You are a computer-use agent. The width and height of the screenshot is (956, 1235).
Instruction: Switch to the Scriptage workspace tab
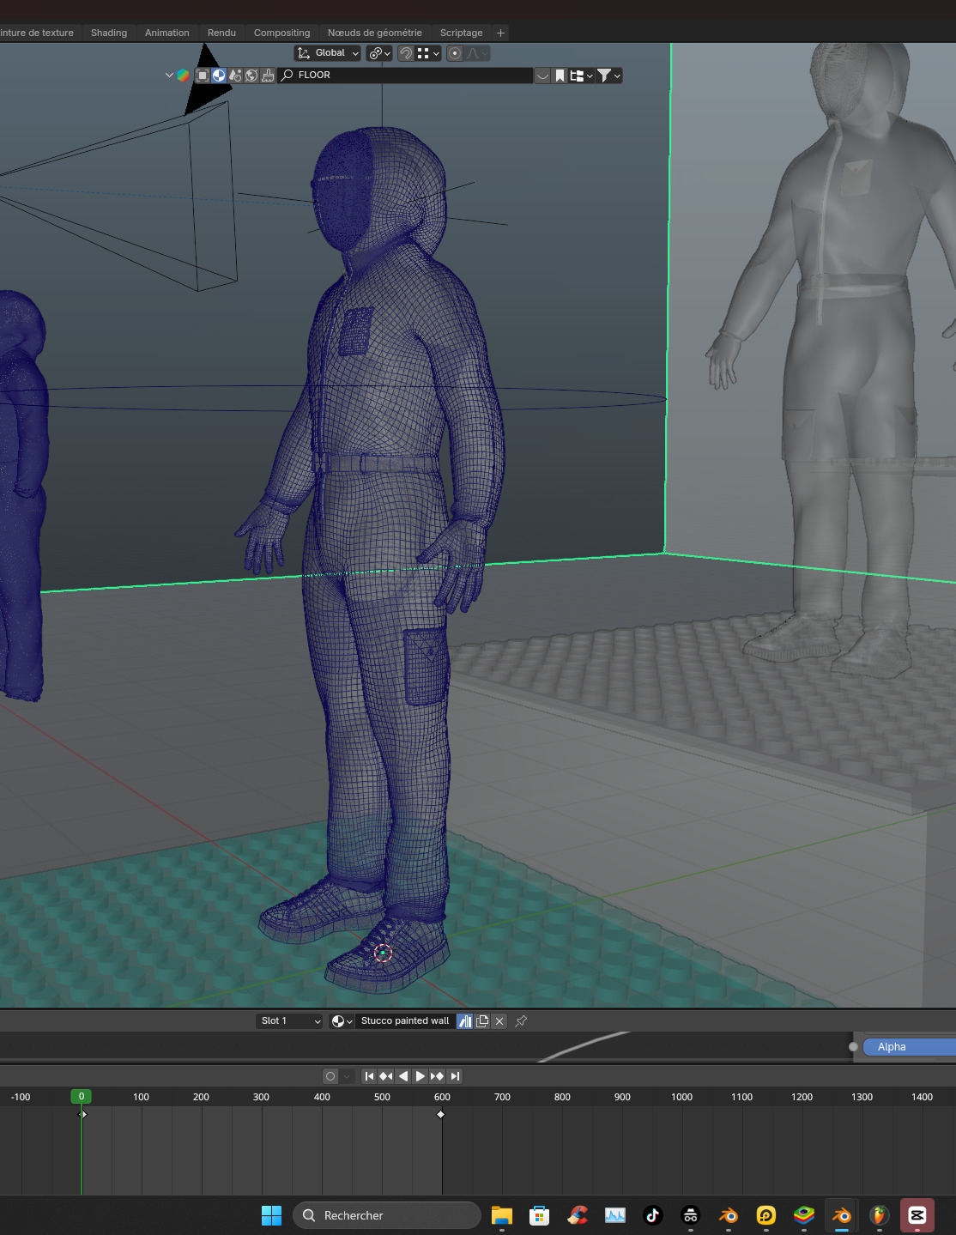[461, 33]
